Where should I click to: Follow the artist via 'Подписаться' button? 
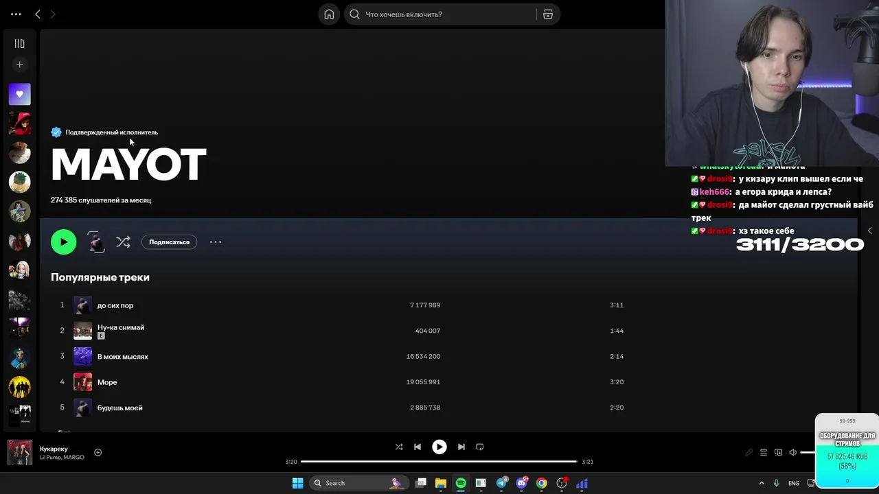pos(169,242)
